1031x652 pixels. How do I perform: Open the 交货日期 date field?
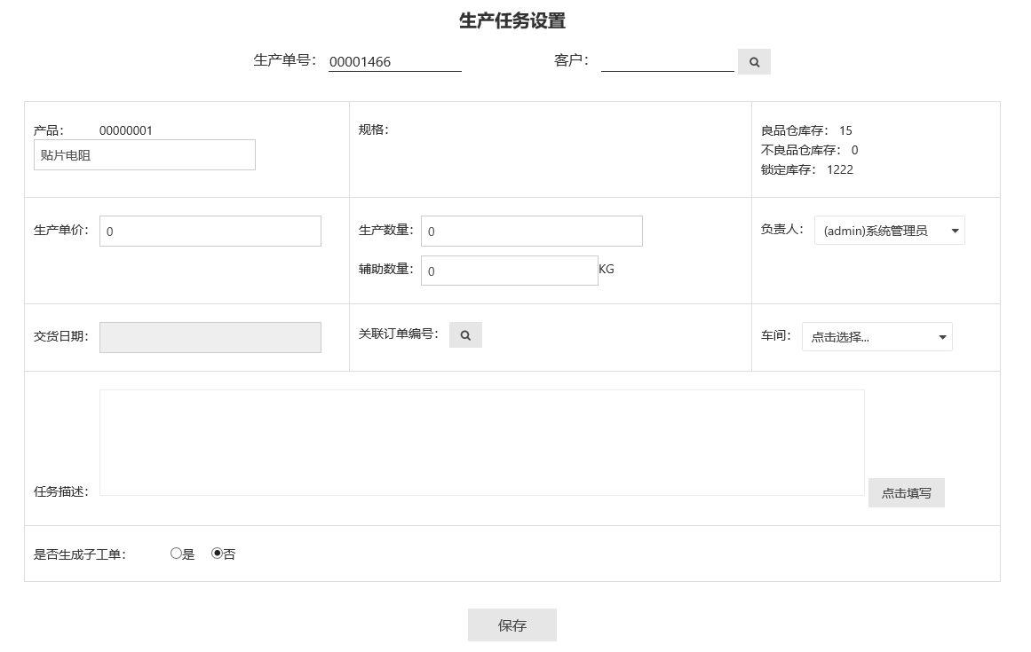(210, 337)
